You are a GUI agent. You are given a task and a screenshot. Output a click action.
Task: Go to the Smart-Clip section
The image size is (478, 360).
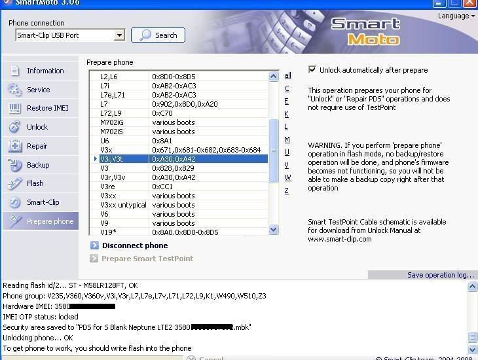tap(41, 202)
